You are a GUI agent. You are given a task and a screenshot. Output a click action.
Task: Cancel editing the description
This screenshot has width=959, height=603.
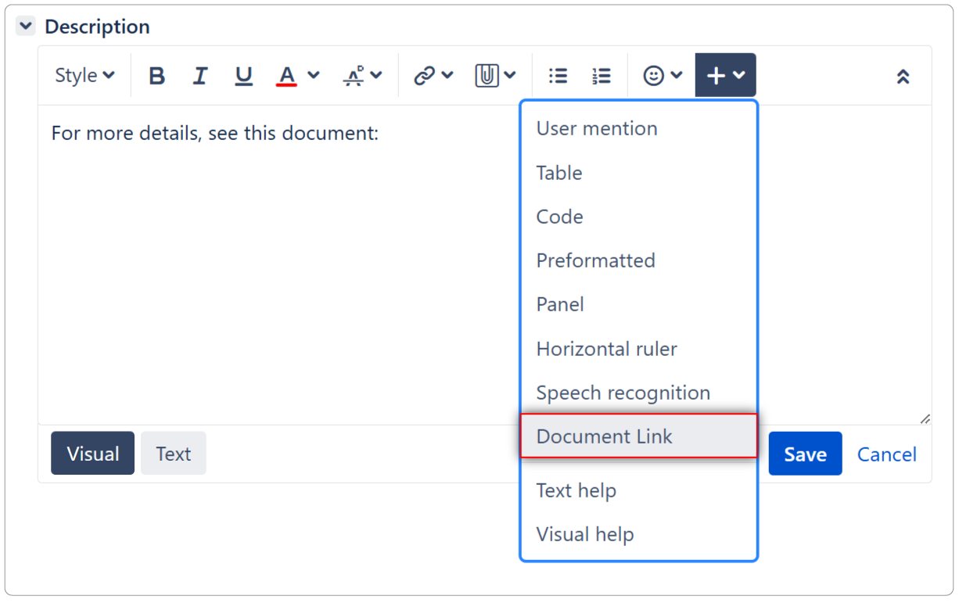click(x=886, y=454)
